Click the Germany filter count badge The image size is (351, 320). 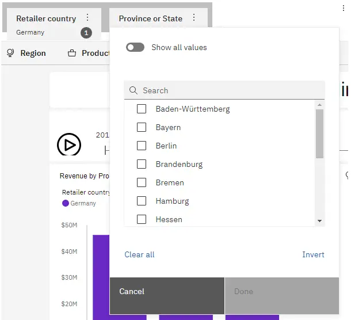pos(86,33)
